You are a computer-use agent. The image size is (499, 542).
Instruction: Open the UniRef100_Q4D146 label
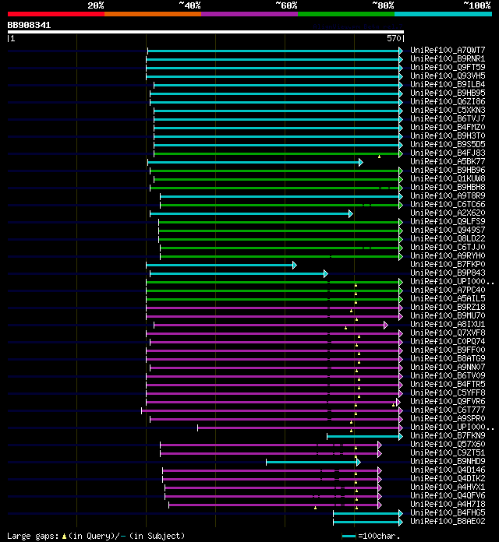point(448,470)
